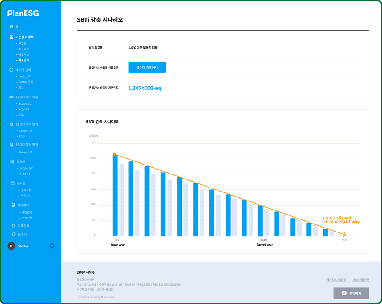Viewport: 382px width, 304px height.
Task: Click the 데이터 관리 circular icon
Action: 12,70
